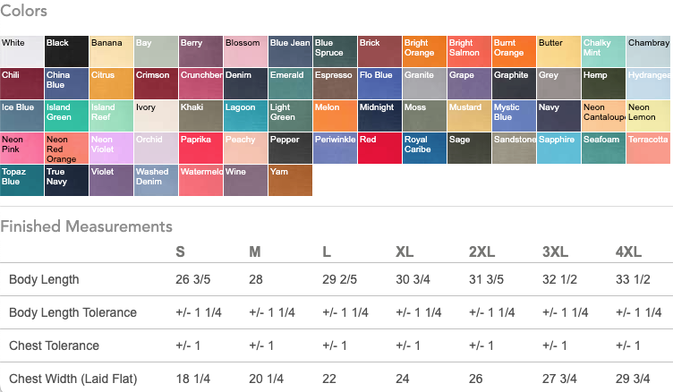Choose the Royal Caribe swatch
The image size is (673, 392).
(424, 148)
